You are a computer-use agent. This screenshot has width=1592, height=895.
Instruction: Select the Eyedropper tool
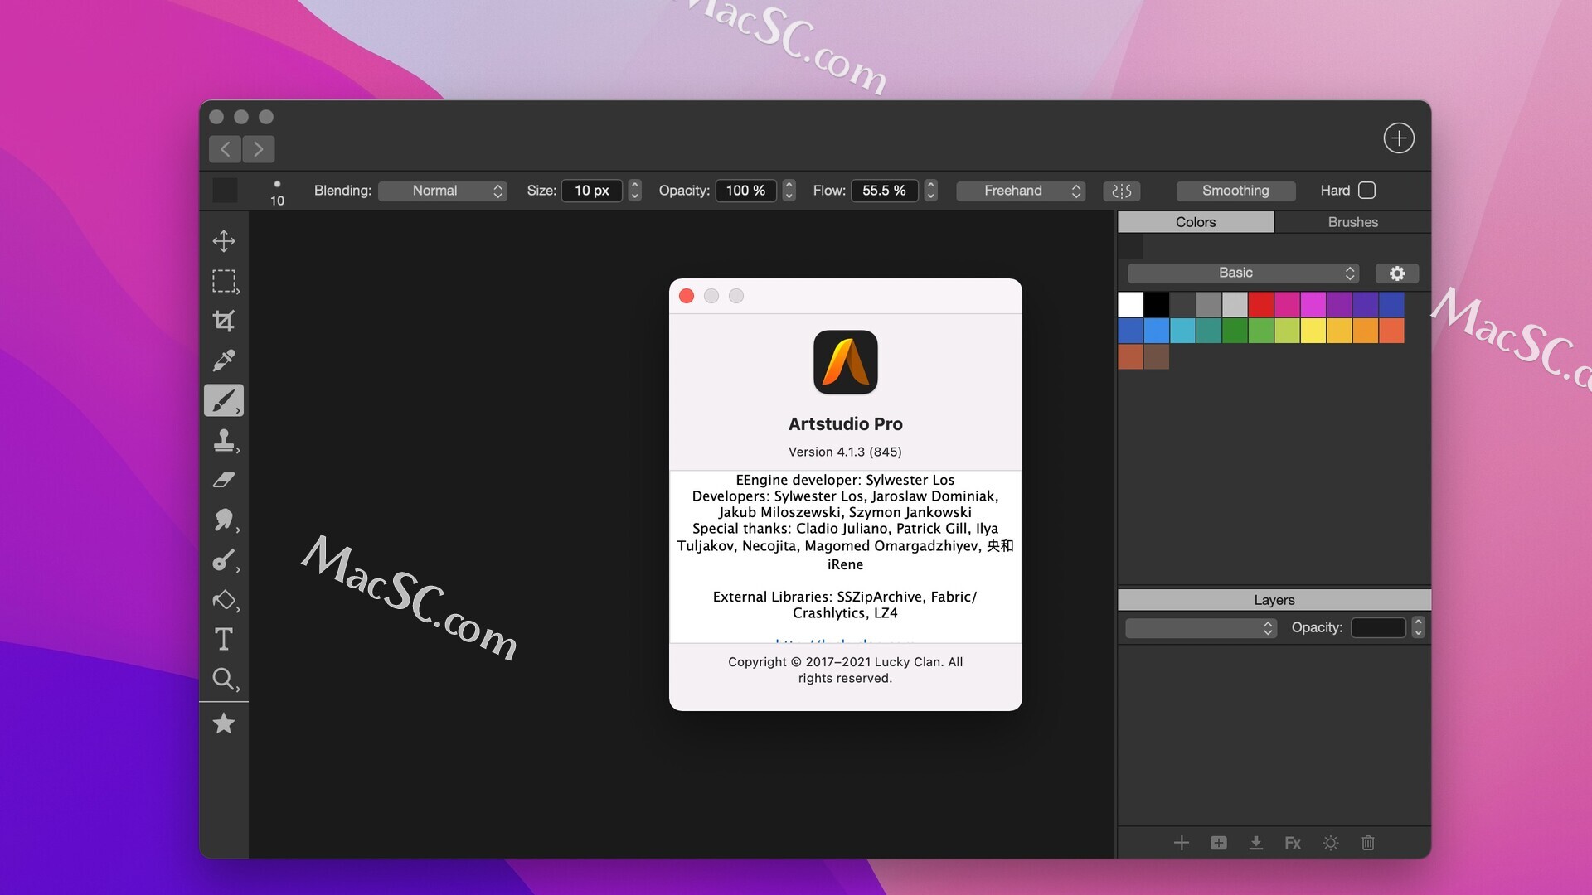224,360
